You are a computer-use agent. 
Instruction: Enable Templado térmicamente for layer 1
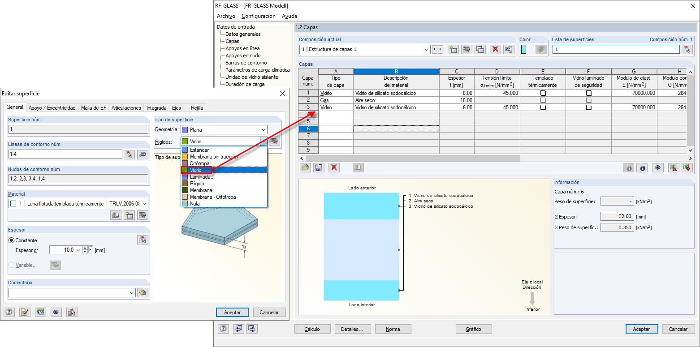(542, 93)
